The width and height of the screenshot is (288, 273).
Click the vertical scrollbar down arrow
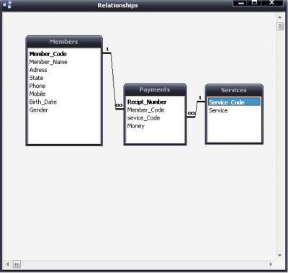coord(279,256)
